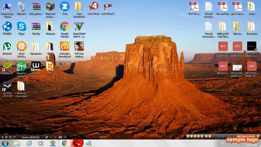The image size is (261, 147).
Task: Select the pencil draw tool in recorder bar
Action: pos(46,137)
